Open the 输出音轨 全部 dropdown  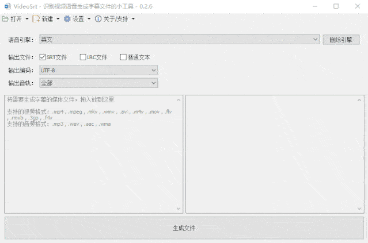pos(98,83)
